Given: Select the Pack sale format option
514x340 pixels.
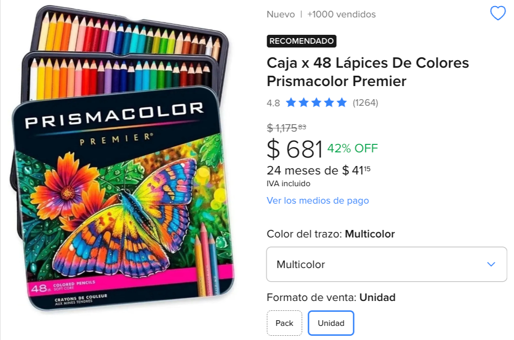Looking at the screenshot, I should tap(284, 323).
